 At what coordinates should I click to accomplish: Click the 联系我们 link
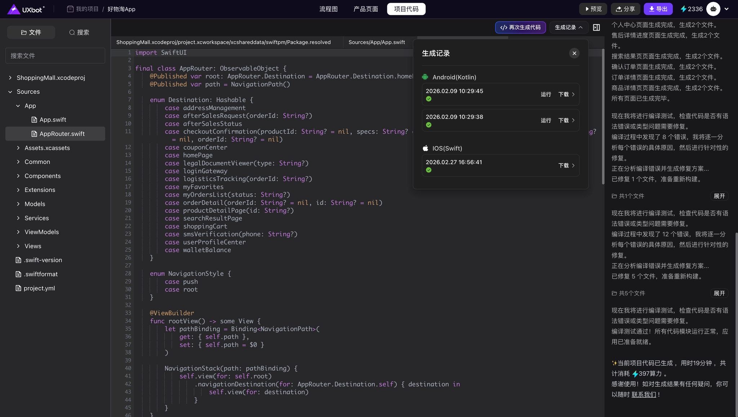(x=644, y=395)
